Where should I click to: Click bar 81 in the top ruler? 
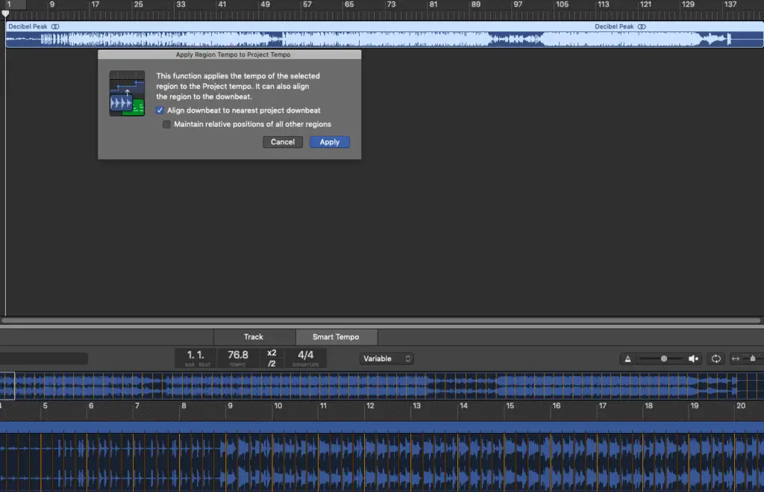[x=433, y=4]
